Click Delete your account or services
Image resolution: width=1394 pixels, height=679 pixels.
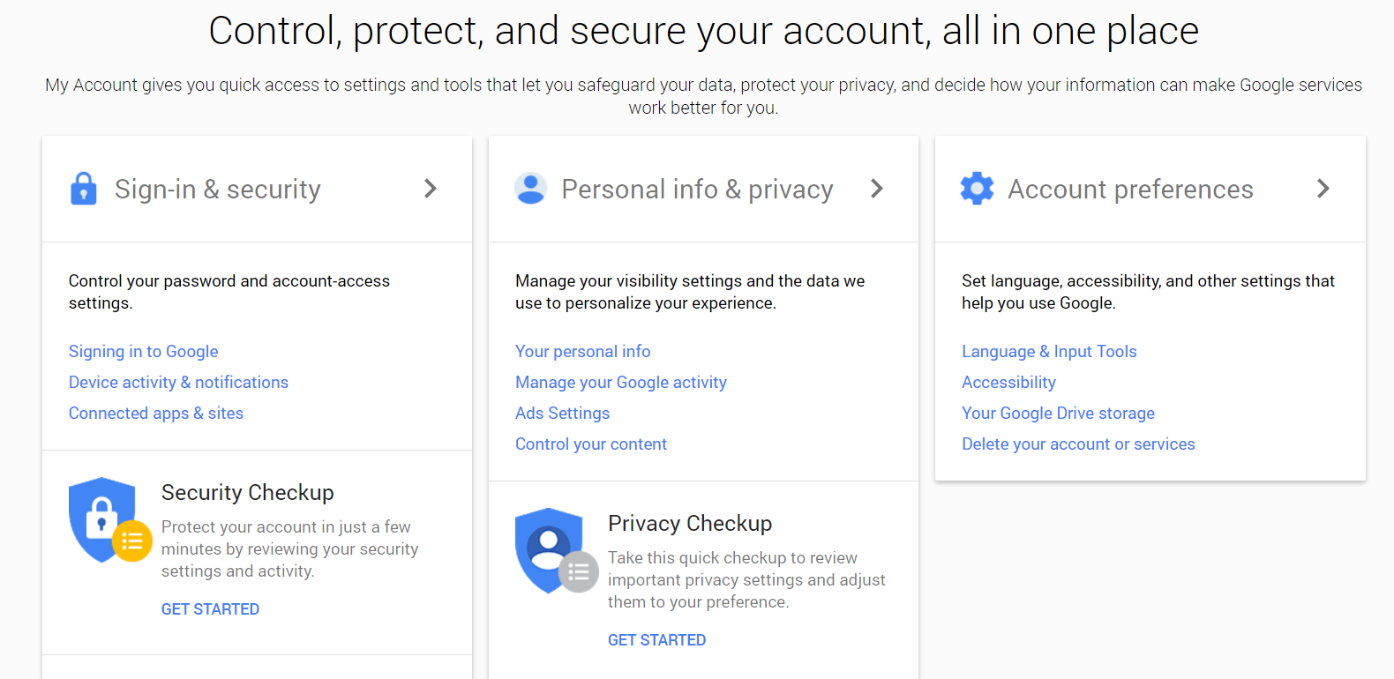pyautogui.click(x=1078, y=444)
